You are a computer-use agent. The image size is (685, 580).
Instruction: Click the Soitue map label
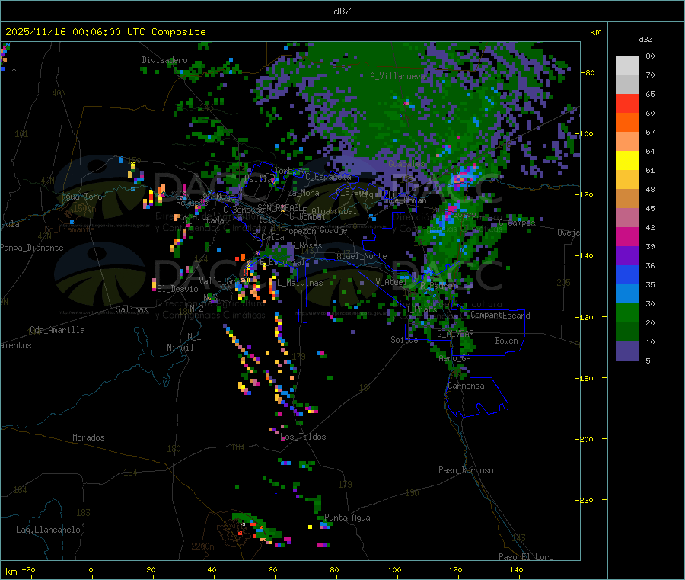click(404, 340)
